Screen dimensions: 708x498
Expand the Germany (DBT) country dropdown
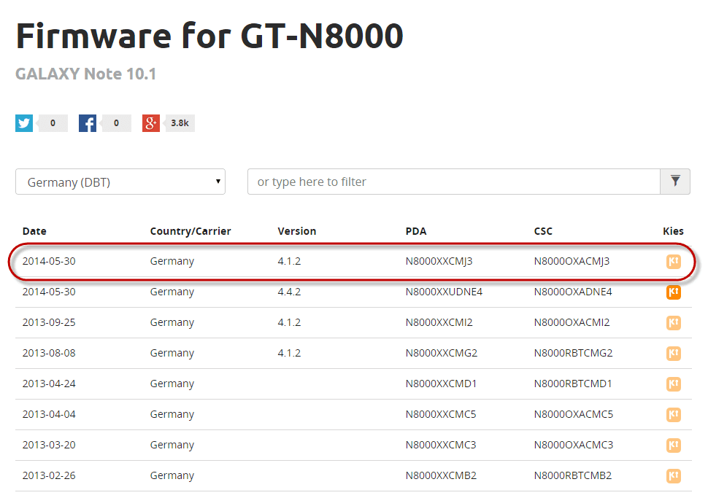(120, 182)
